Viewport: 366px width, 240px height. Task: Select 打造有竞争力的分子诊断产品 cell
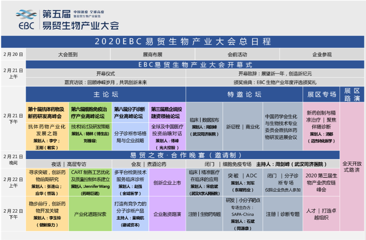130,214
